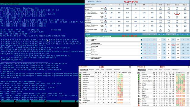Tick H2H checkbox for Belshina in 2019 table
Viewport: 190px width, 107px height.
[188, 75]
